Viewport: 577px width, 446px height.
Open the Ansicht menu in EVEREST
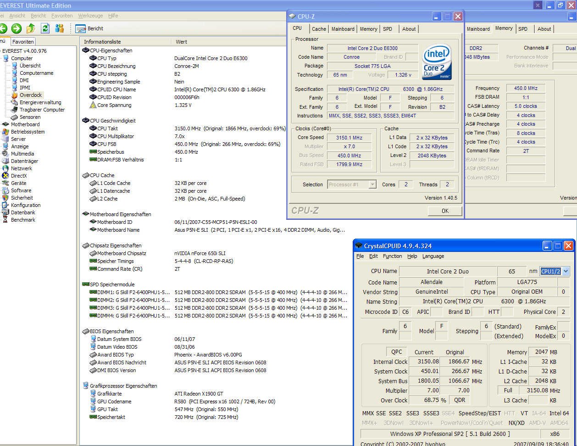(17, 16)
